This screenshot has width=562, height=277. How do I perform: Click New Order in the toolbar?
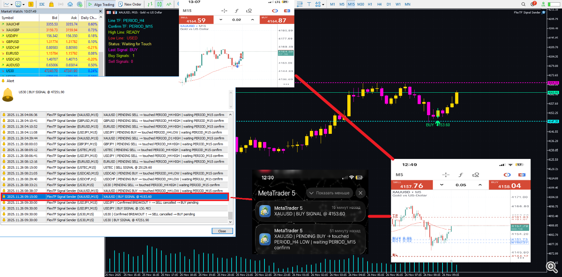point(130,4)
